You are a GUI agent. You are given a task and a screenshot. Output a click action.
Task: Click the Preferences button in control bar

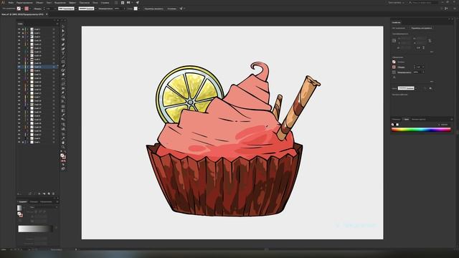tap(172, 9)
